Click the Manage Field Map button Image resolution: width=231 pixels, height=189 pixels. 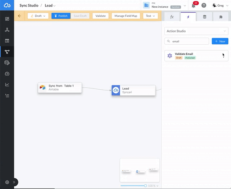pos(126,16)
